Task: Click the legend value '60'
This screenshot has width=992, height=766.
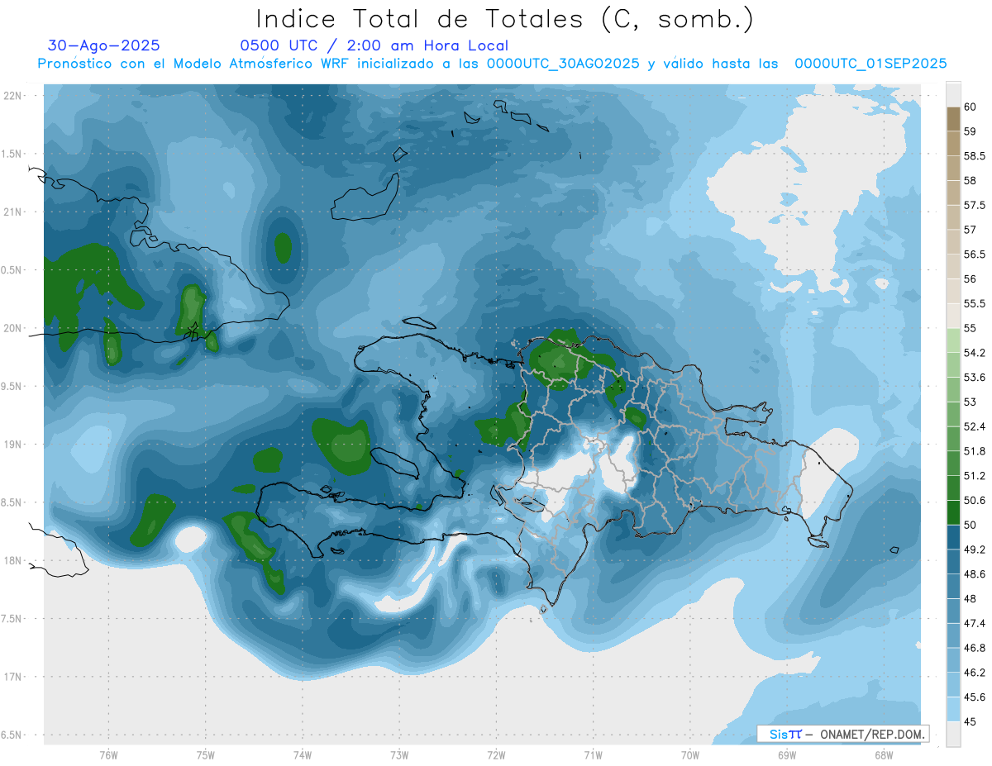Action: click(x=971, y=107)
